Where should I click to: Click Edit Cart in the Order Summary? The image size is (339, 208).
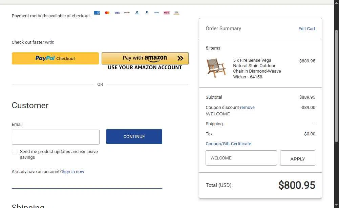(307, 29)
